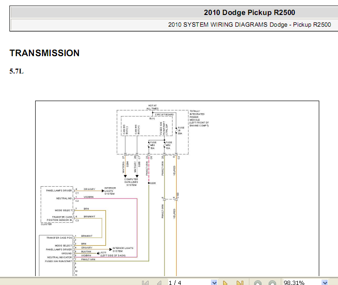
Task: Jump to the last page
Action: point(240,283)
